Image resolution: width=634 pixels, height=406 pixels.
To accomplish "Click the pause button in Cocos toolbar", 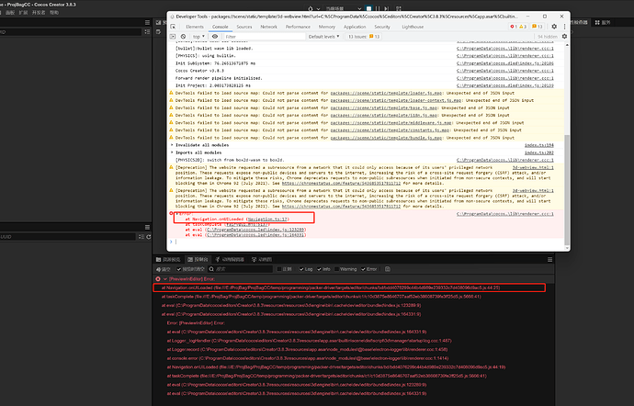I will 378,8.
